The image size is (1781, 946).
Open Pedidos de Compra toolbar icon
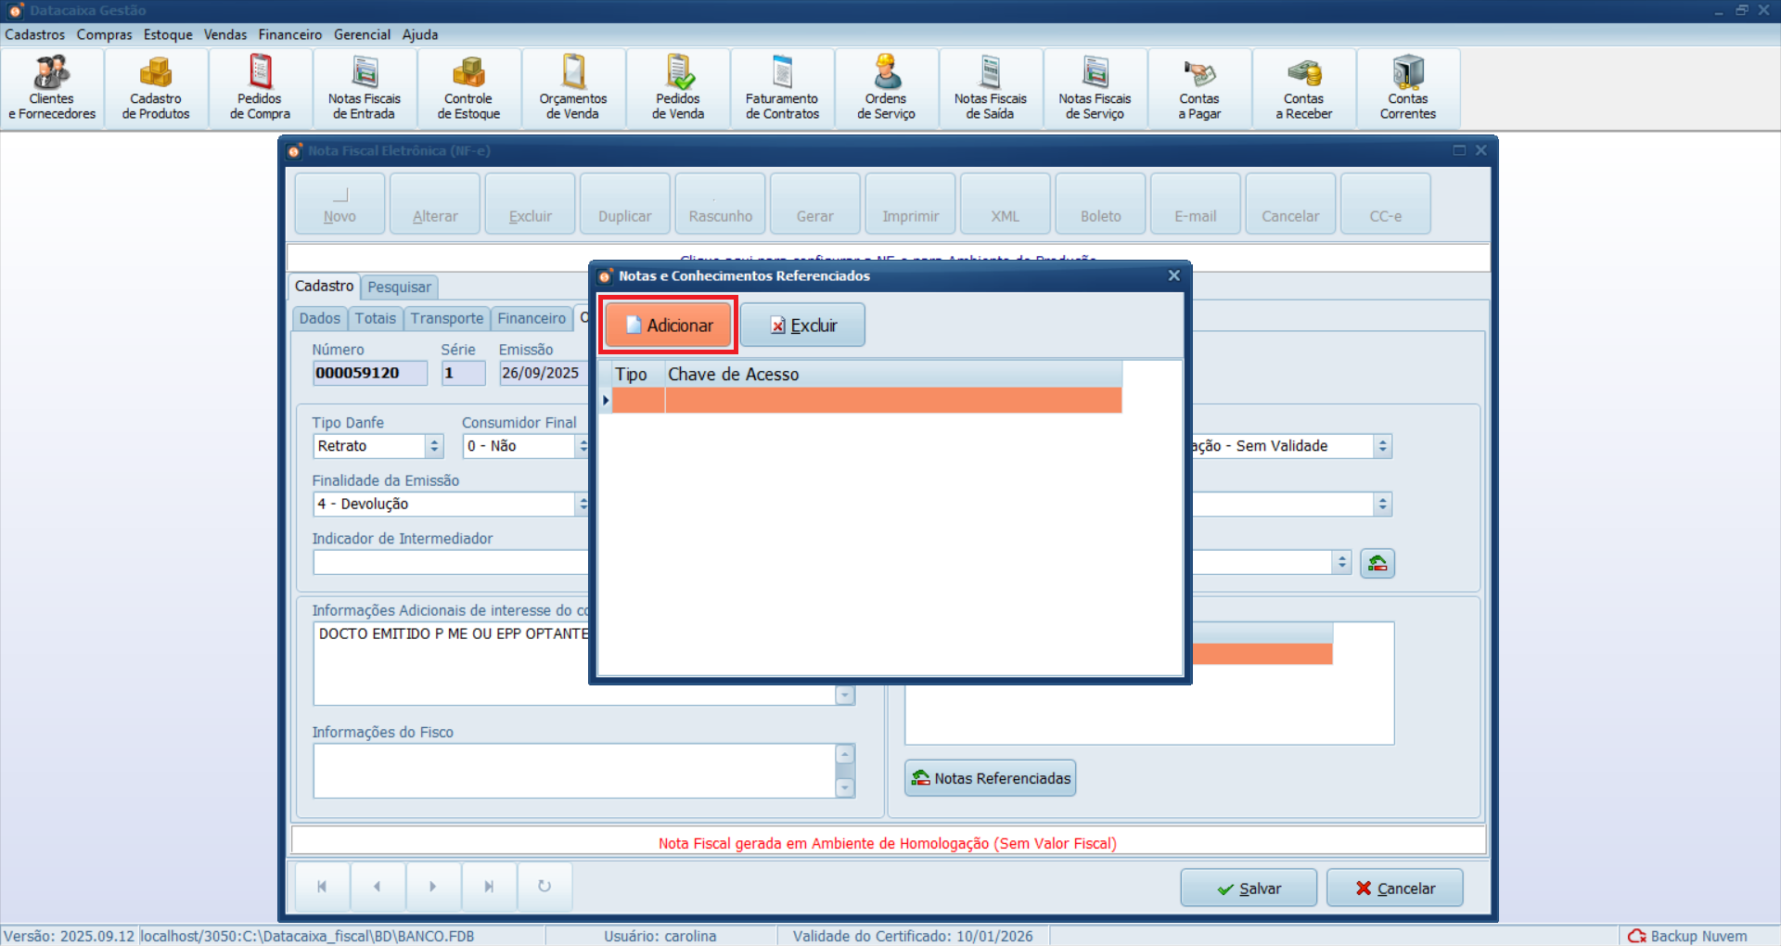tap(260, 89)
